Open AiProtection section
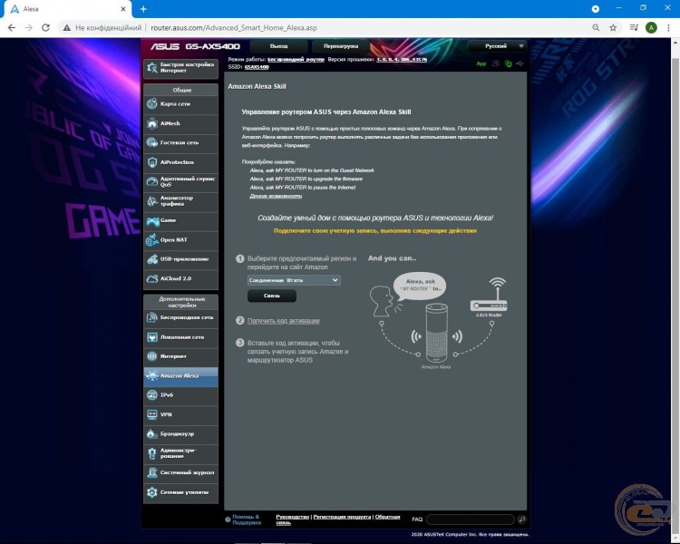The height and width of the screenshot is (544, 680). pos(180,162)
